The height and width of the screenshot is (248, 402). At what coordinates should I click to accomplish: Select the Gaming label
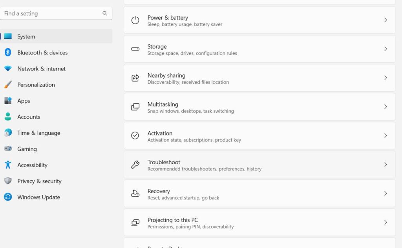point(27,149)
